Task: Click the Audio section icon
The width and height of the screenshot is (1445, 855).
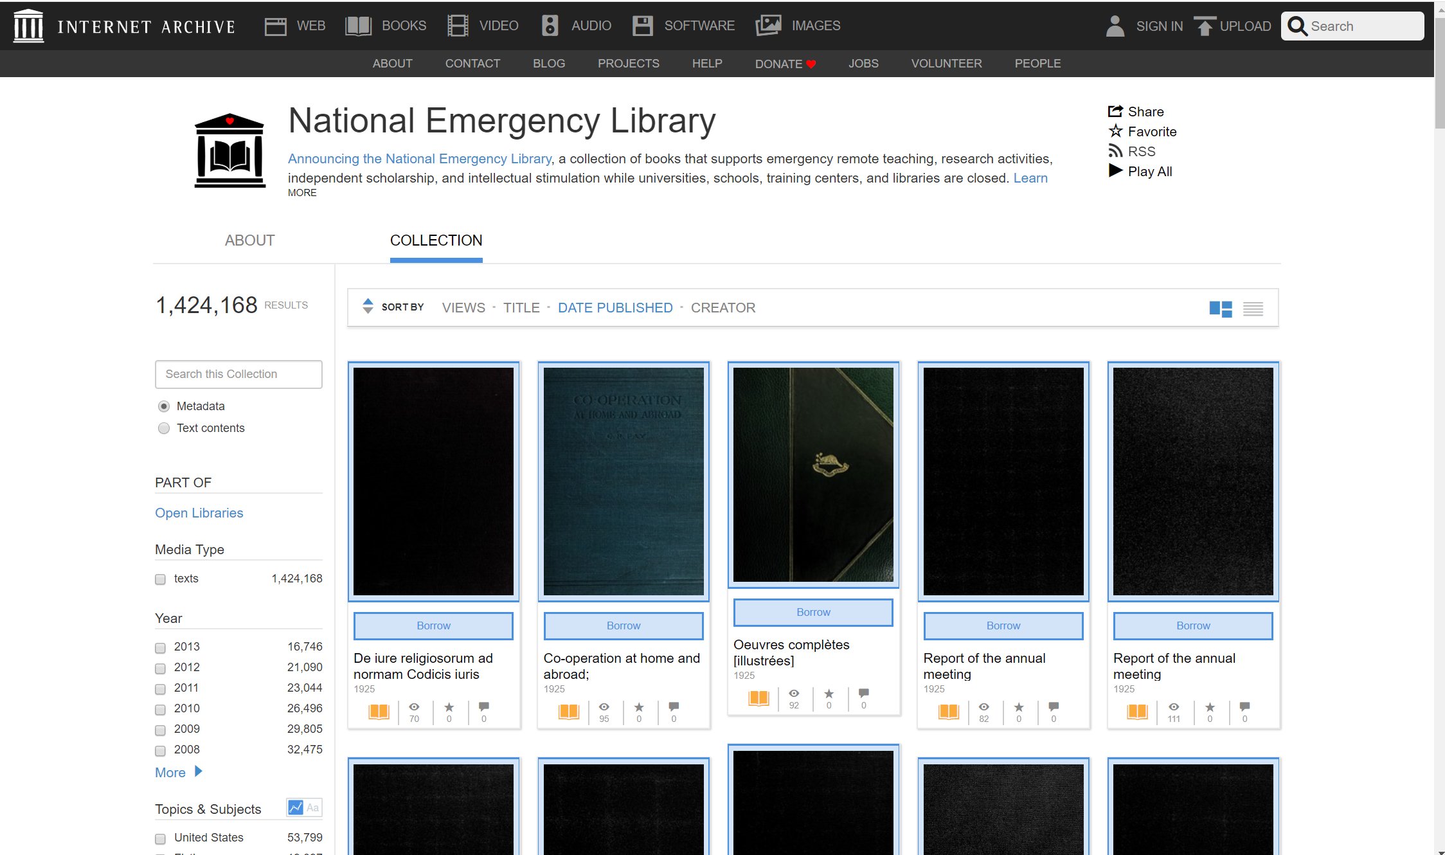Action: 550,26
